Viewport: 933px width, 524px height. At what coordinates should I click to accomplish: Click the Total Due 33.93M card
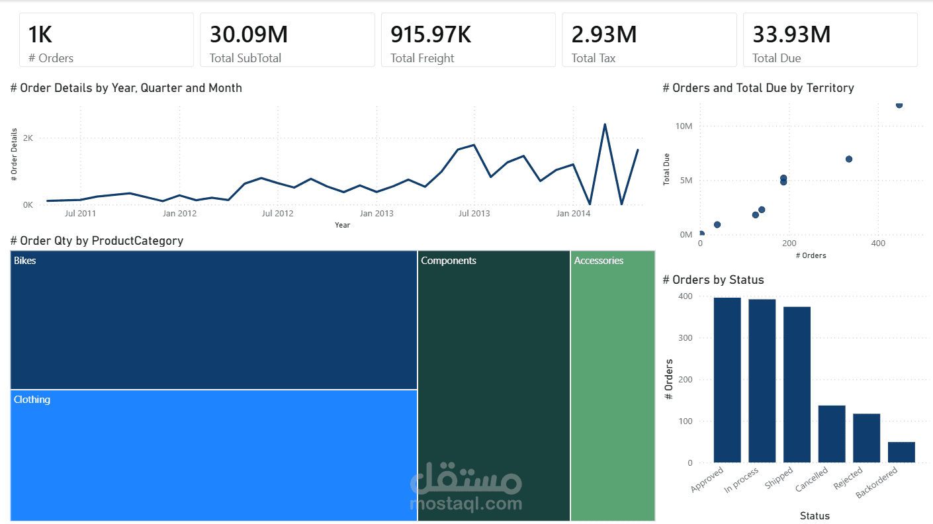pos(830,40)
